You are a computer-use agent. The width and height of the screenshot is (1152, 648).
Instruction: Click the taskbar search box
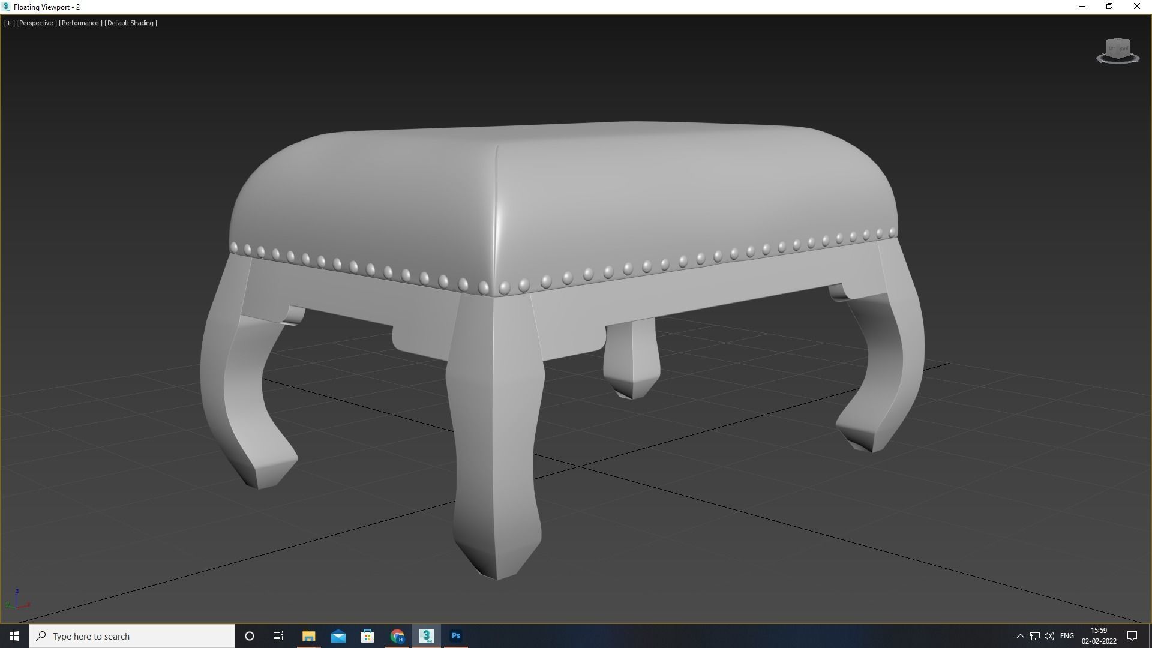(132, 636)
